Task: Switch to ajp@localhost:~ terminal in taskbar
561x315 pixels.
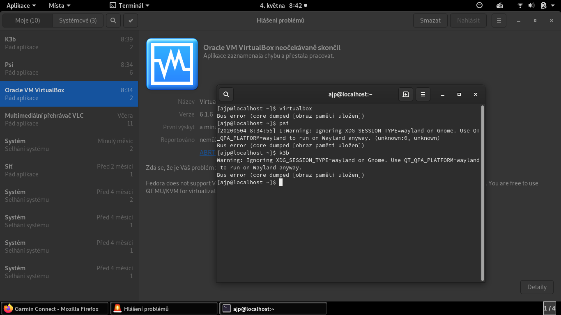Action: (x=273, y=308)
